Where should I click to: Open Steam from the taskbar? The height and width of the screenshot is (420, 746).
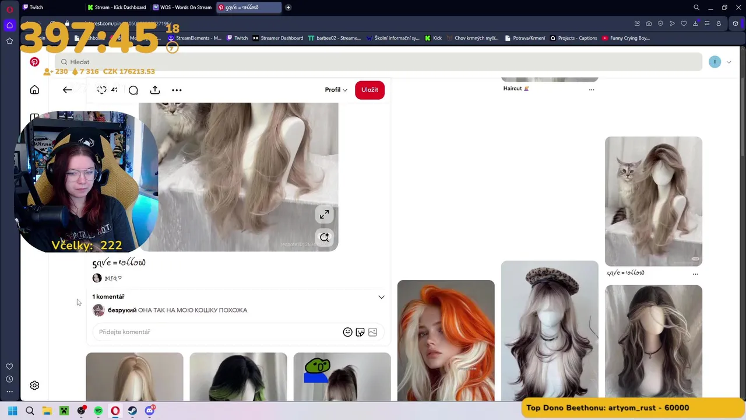pyautogui.click(x=132, y=411)
